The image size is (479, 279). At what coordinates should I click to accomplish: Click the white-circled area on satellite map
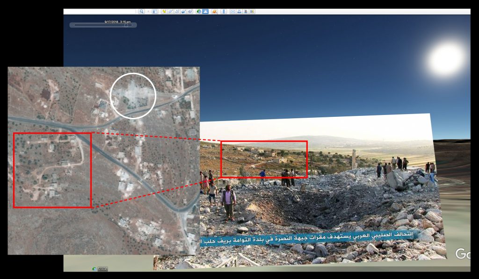pyautogui.click(x=133, y=96)
